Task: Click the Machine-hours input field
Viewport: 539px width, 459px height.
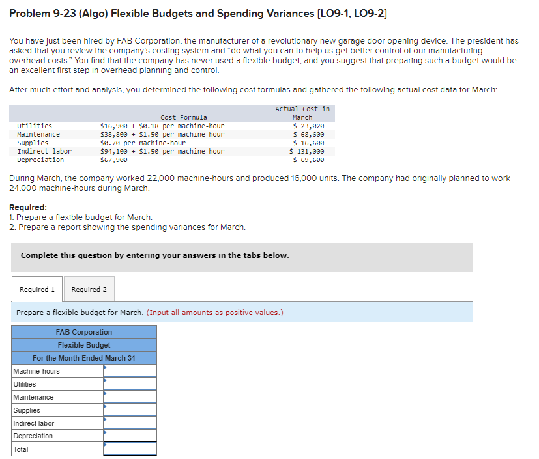Action: 130,370
